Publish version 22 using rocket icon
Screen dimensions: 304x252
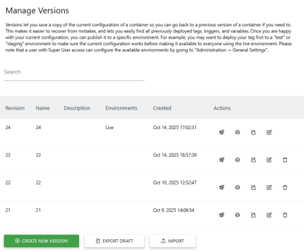coord(222,187)
